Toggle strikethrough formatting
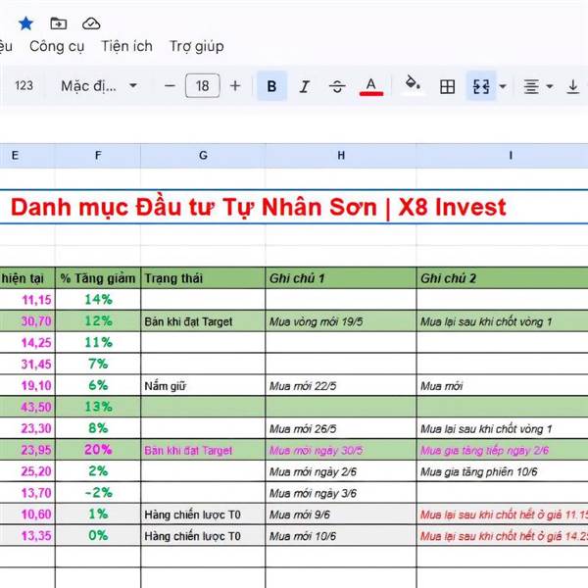Screen dimensions: 588x588 point(337,86)
